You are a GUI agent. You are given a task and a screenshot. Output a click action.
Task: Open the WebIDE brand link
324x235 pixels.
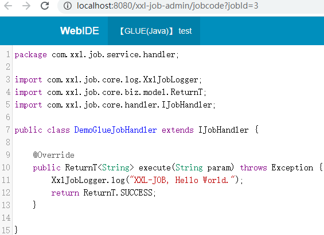80,31
